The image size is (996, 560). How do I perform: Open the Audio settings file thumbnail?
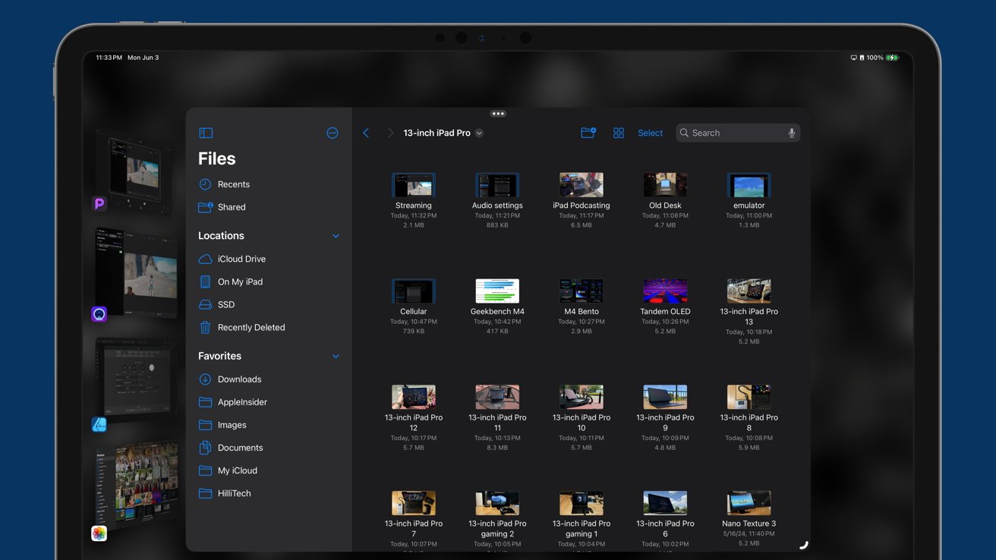tap(497, 184)
